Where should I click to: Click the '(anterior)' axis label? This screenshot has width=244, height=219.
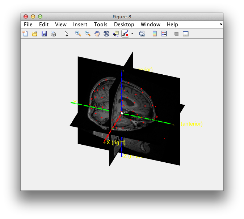point(192,124)
